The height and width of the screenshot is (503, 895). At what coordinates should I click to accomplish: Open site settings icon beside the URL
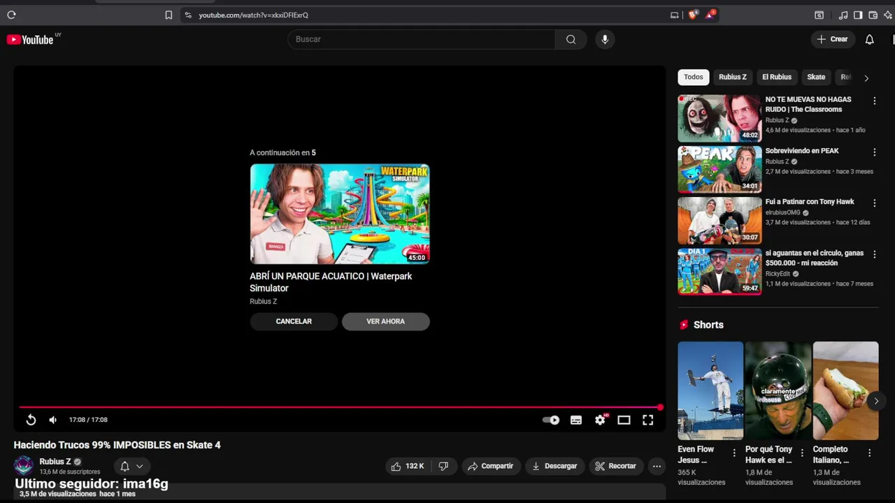tap(187, 15)
